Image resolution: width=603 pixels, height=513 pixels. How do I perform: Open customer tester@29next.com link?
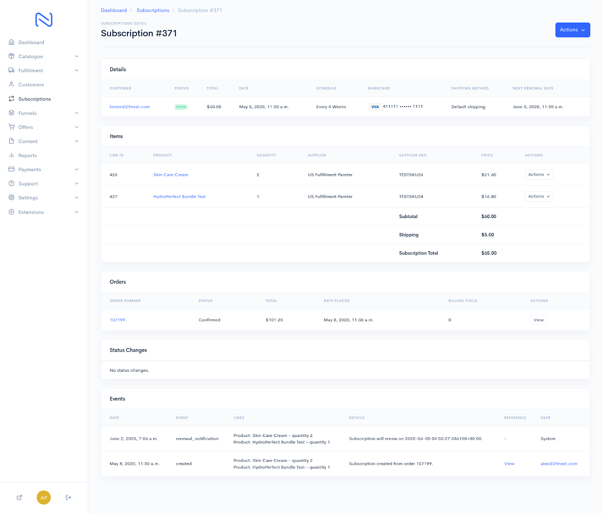(x=130, y=107)
